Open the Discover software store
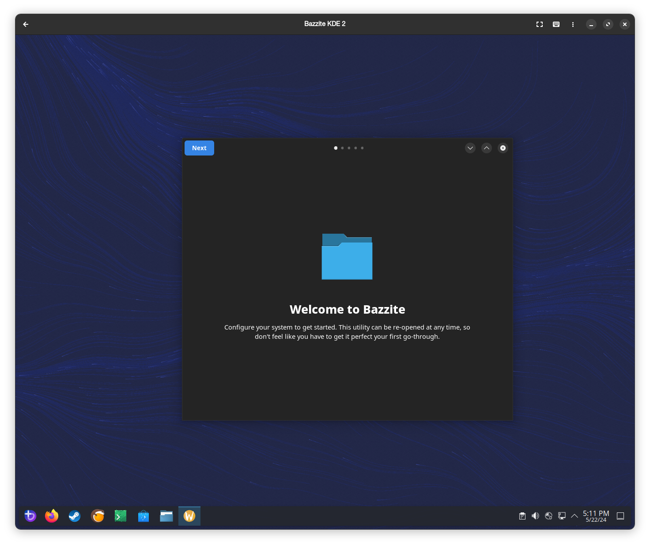The width and height of the screenshot is (650, 546). tap(144, 516)
